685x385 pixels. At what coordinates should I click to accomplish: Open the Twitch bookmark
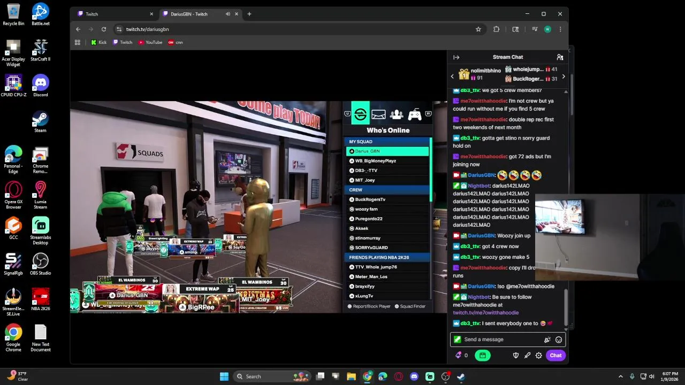click(x=123, y=42)
